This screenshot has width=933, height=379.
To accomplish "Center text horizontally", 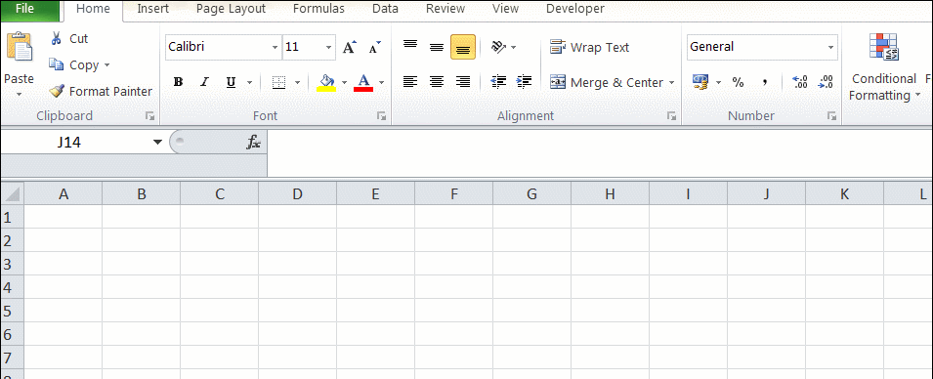I will [x=437, y=82].
